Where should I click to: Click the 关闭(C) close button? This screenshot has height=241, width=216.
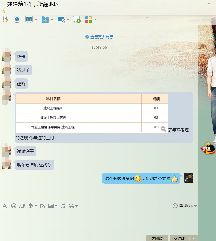(157, 238)
